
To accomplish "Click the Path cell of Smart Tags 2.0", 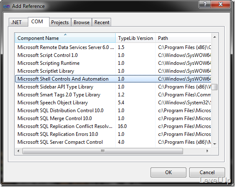I will tap(185, 95).
